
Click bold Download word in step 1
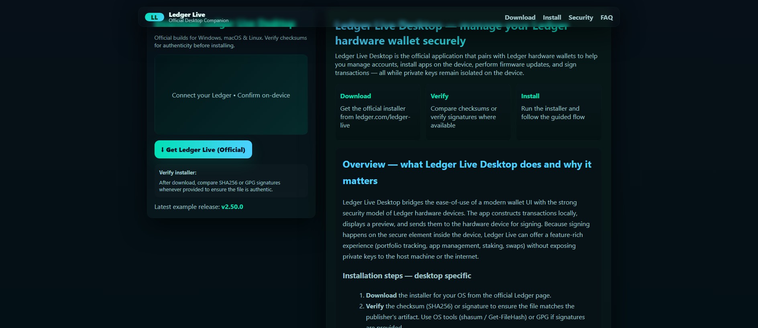tap(381, 295)
